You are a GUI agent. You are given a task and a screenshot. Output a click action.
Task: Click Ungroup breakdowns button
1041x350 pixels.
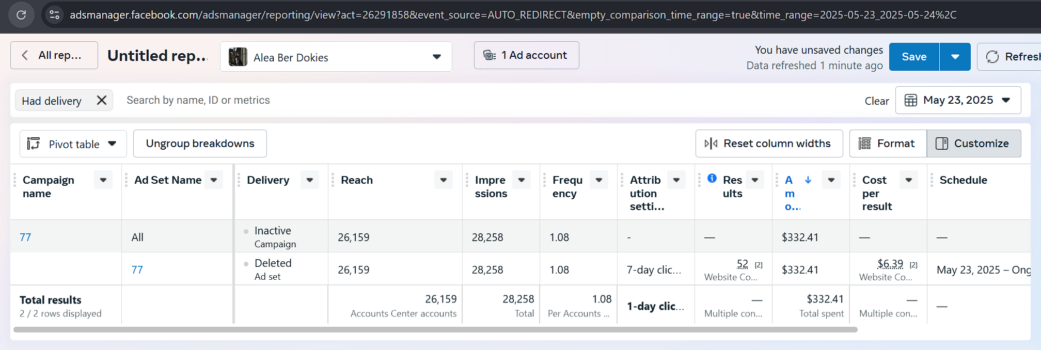tap(200, 144)
